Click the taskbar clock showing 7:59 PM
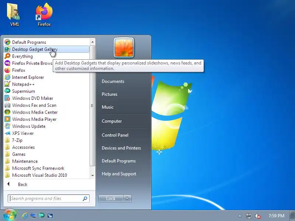Image resolution: width=295 pixels, height=221 pixels. (x=276, y=216)
